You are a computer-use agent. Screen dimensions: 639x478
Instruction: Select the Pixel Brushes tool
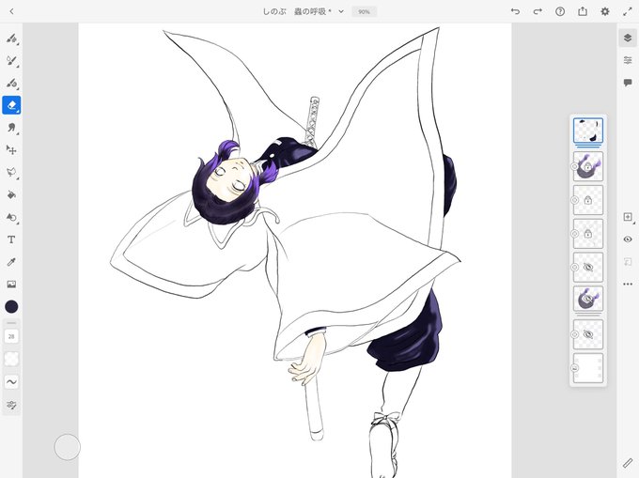[x=11, y=39]
